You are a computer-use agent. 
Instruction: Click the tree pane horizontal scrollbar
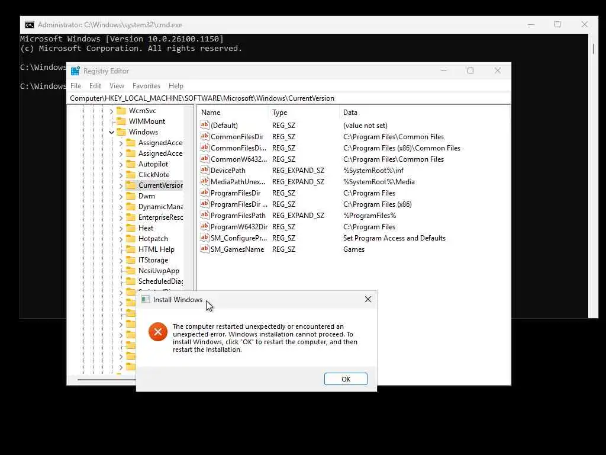pyautogui.click(x=107, y=380)
